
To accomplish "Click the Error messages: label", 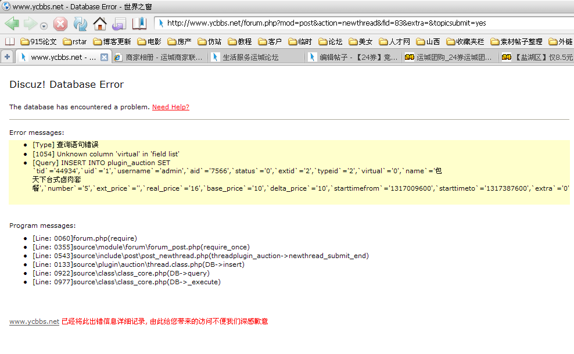I will click(37, 133).
